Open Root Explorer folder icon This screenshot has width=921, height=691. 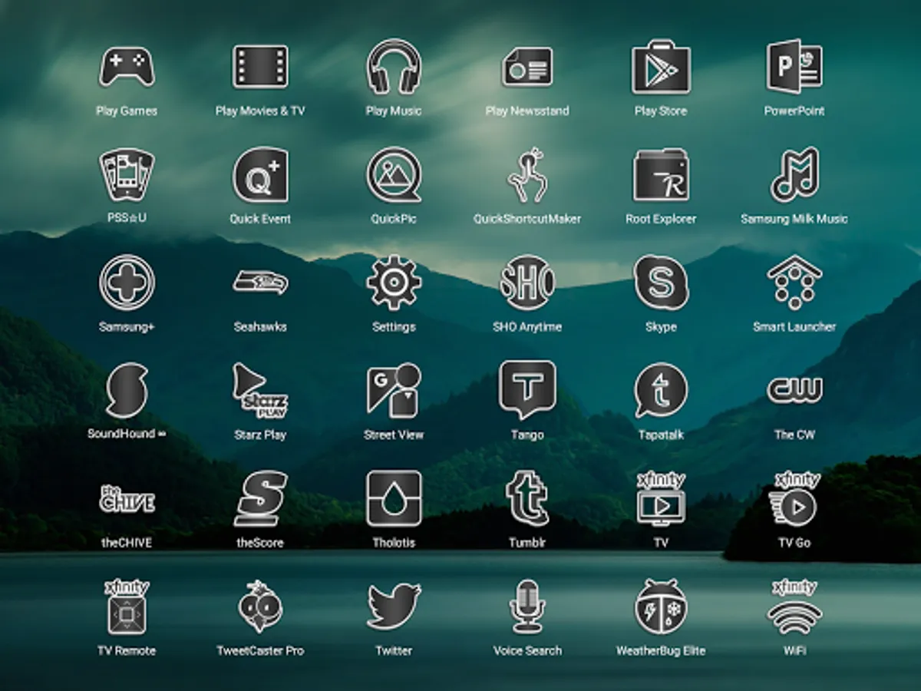661,175
